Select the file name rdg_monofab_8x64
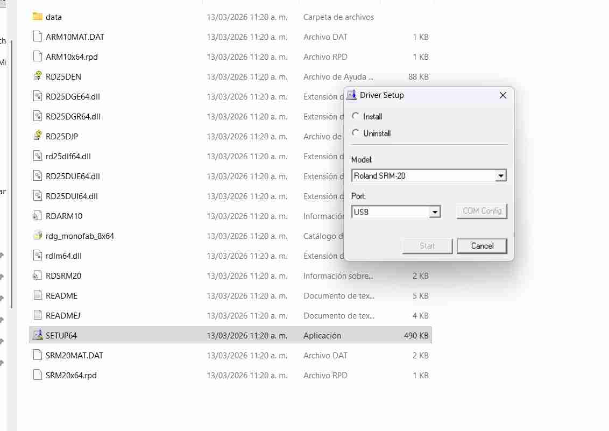The image size is (609, 431). coord(80,236)
